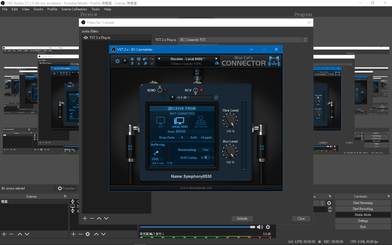Click the Thru Level knob
Screen dimensions: 392x245
click(230, 121)
